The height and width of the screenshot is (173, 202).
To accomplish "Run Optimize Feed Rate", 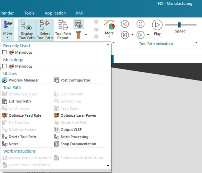I will (x=21, y=115).
